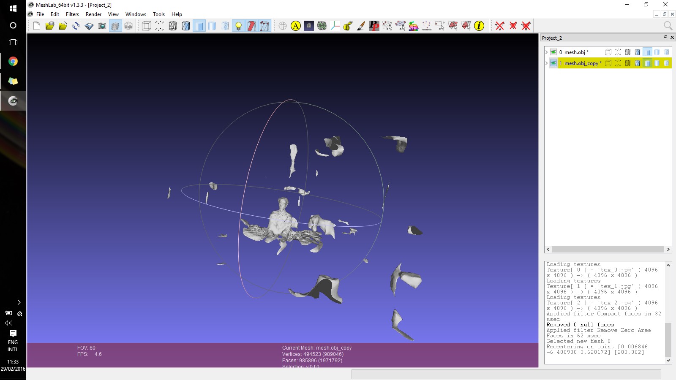Screen dimensions: 676x380
Task: Hide mesh.obj layer via eye icon
Action: (553, 52)
